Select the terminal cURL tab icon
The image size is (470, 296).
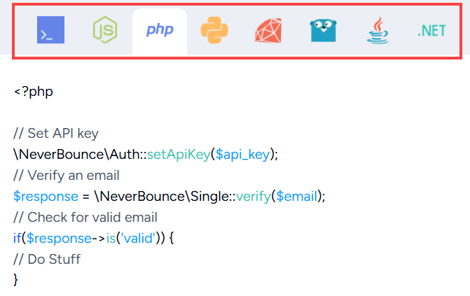pos(50,30)
